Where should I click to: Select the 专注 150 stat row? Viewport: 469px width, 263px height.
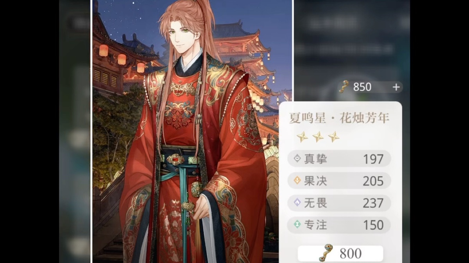339,225
